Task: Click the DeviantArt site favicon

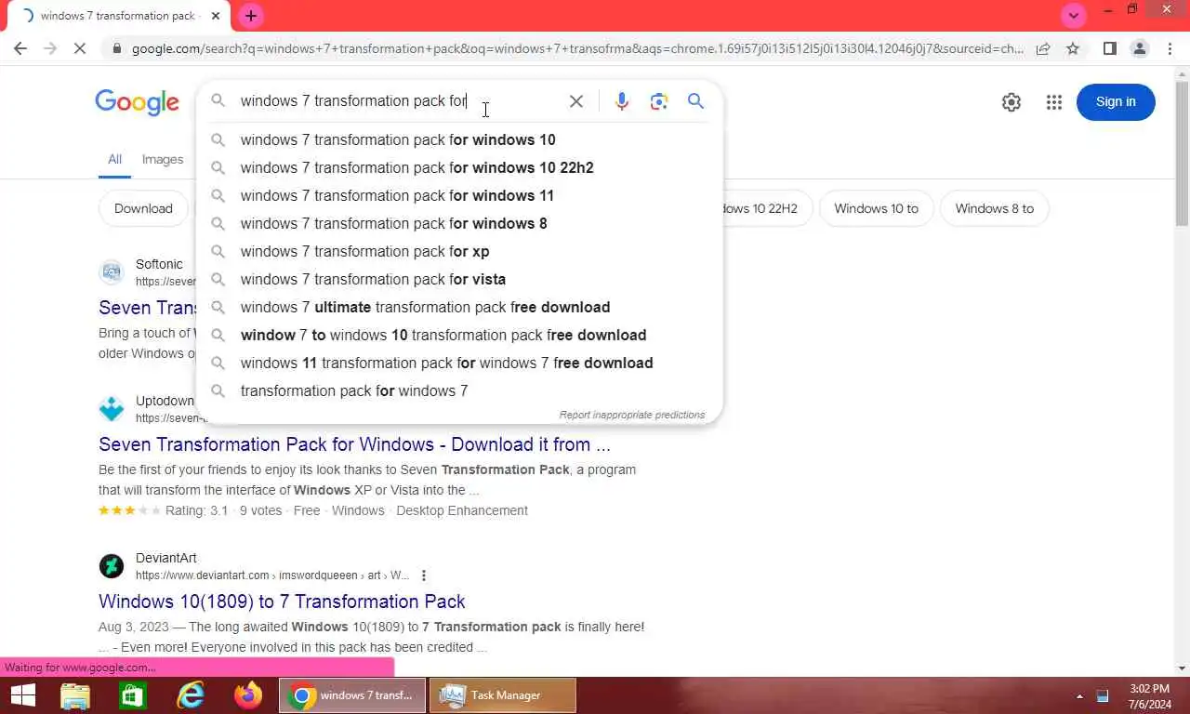Action: (x=112, y=566)
